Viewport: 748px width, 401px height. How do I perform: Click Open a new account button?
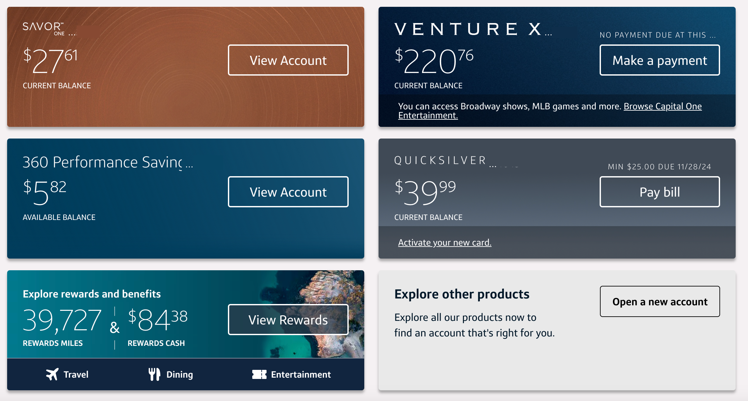pyautogui.click(x=659, y=301)
